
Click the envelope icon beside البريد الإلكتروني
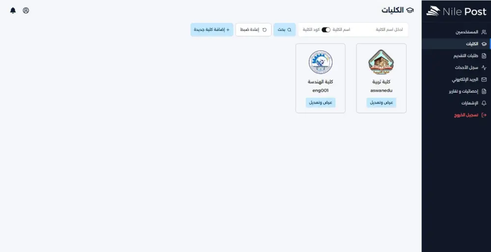[x=484, y=79]
